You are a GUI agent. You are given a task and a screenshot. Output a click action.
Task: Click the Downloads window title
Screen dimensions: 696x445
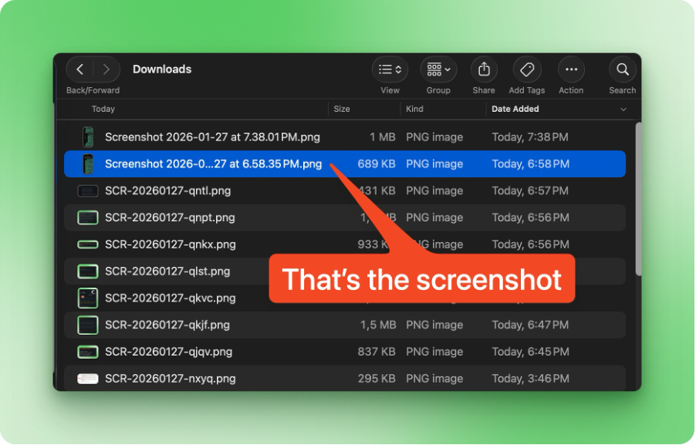click(162, 69)
